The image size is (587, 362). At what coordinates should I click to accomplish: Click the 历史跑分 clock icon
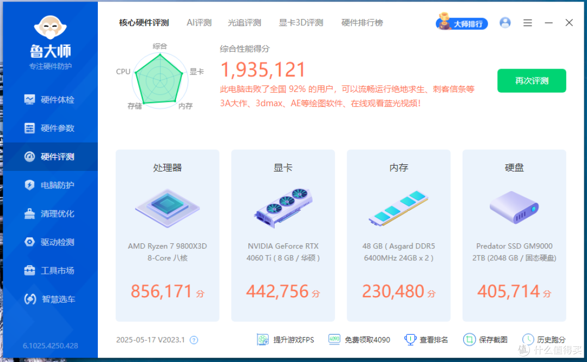528,340
